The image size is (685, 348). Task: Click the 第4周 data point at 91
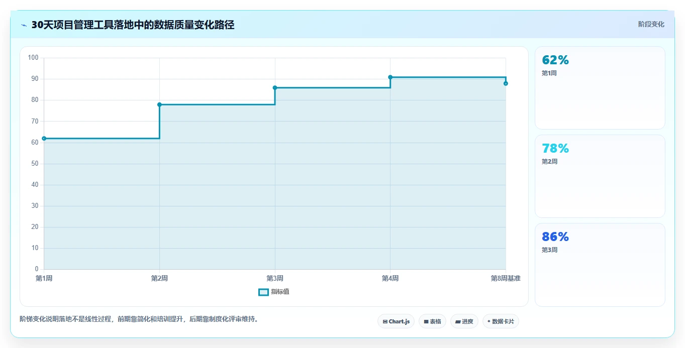pyautogui.click(x=390, y=77)
